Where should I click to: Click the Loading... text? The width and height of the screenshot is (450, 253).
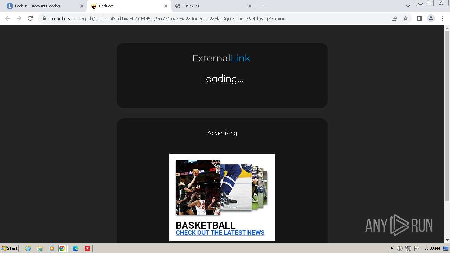tap(222, 79)
